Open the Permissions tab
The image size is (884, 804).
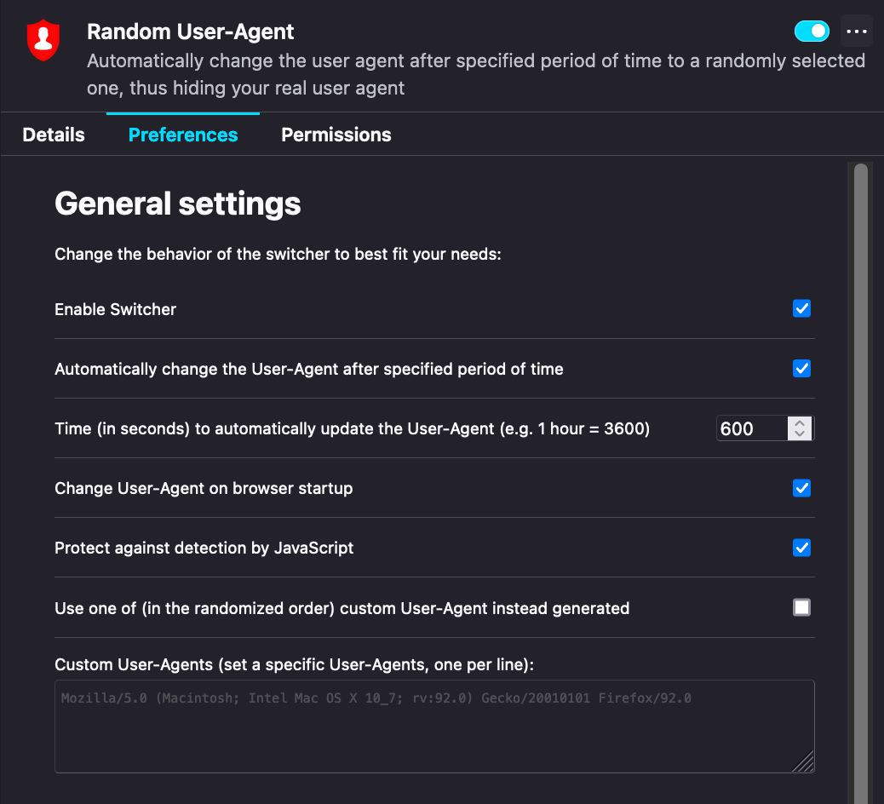point(336,135)
